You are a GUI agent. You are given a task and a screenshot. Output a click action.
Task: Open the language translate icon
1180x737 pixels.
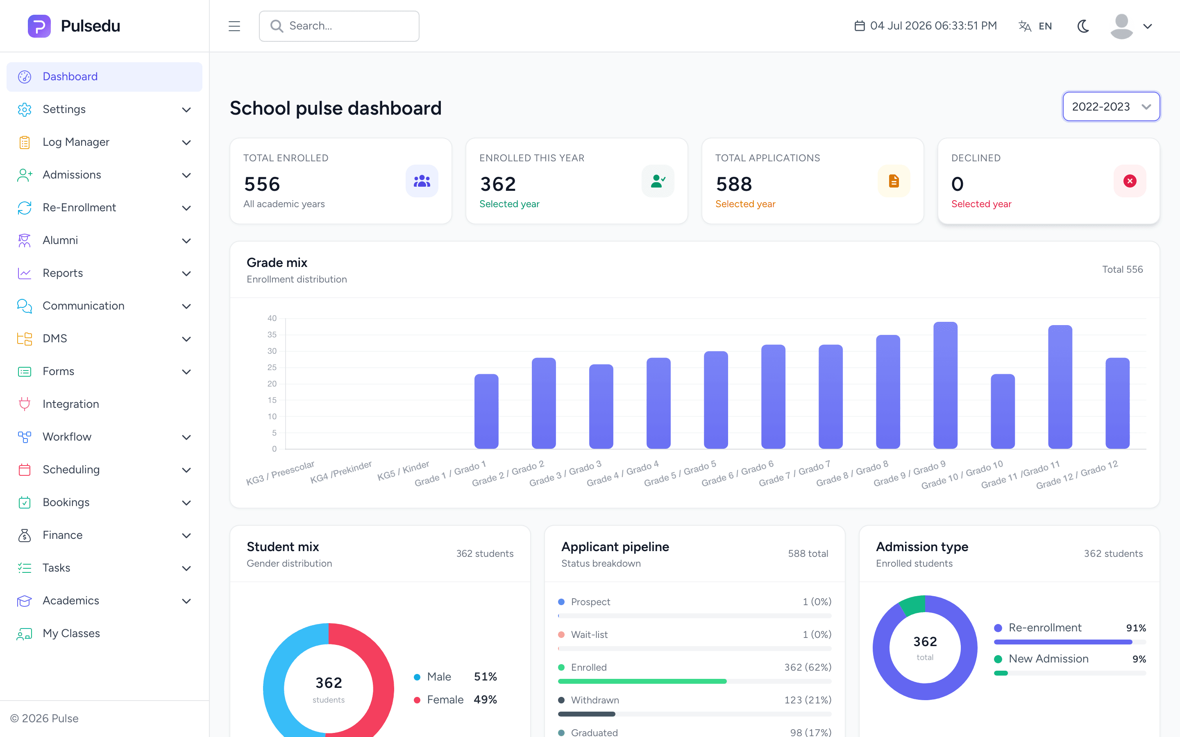click(x=1025, y=26)
